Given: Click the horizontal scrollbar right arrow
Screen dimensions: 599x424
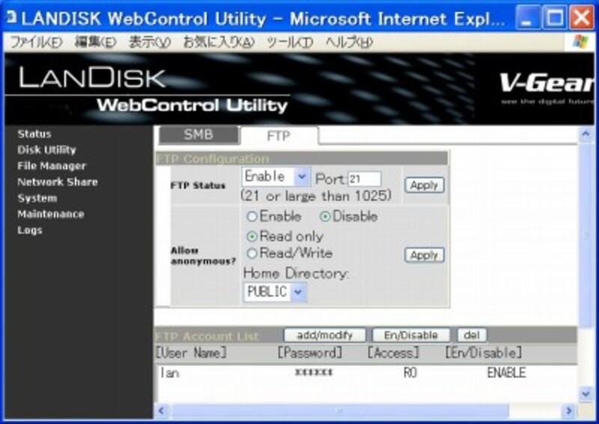Looking at the screenshot, I should (568, 411).
